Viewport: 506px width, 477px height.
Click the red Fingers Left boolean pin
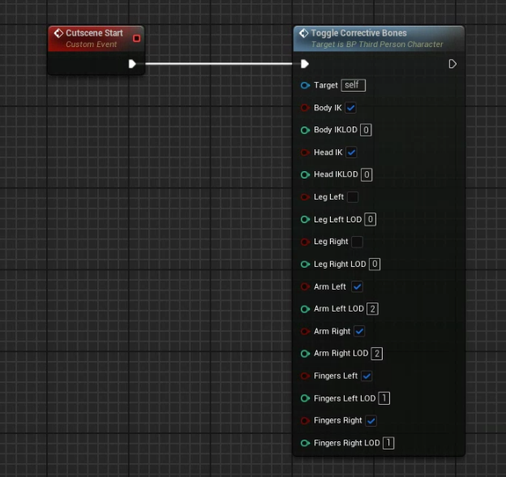pyautogui.click(x=305, y=376)
